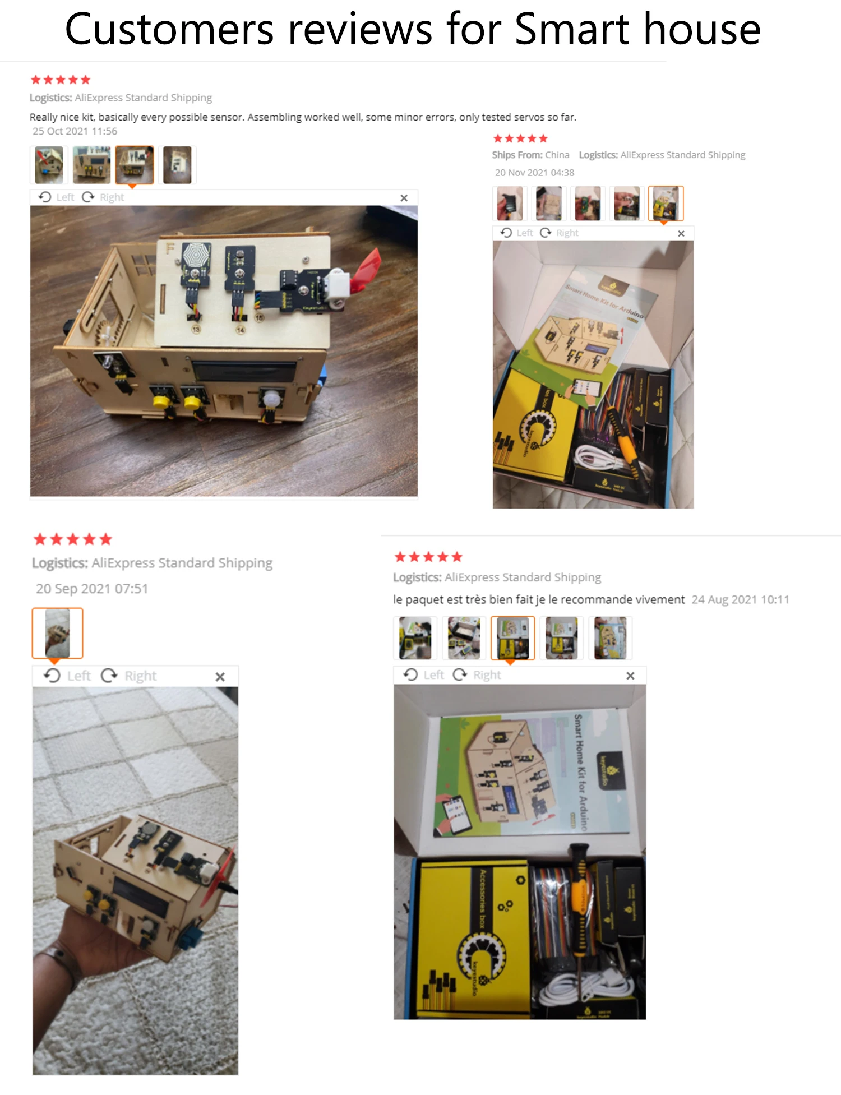
Task: Select the 20 Sep review's single thumbnail
Action: (57, 633)
